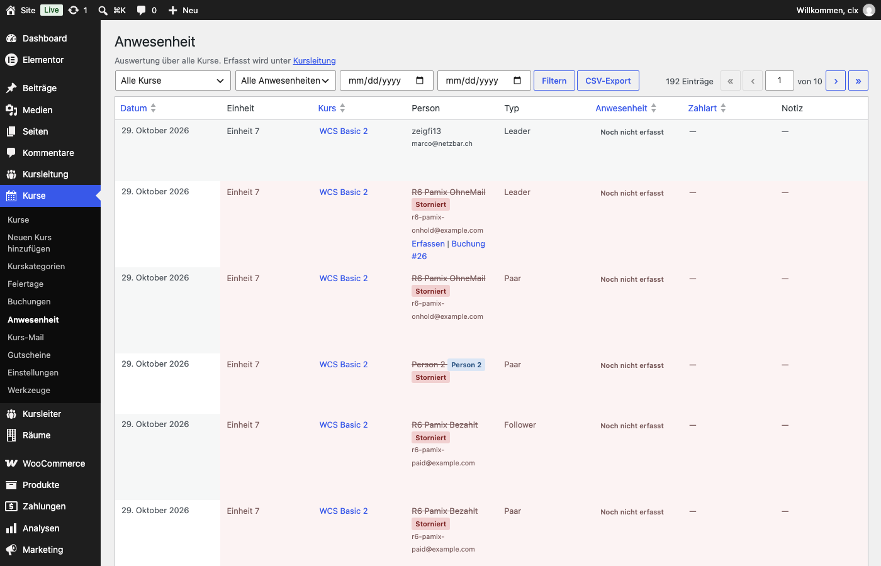Open Kursleitung group icon
The width and height of the screenshot is (881, 566).
point(11,174)
